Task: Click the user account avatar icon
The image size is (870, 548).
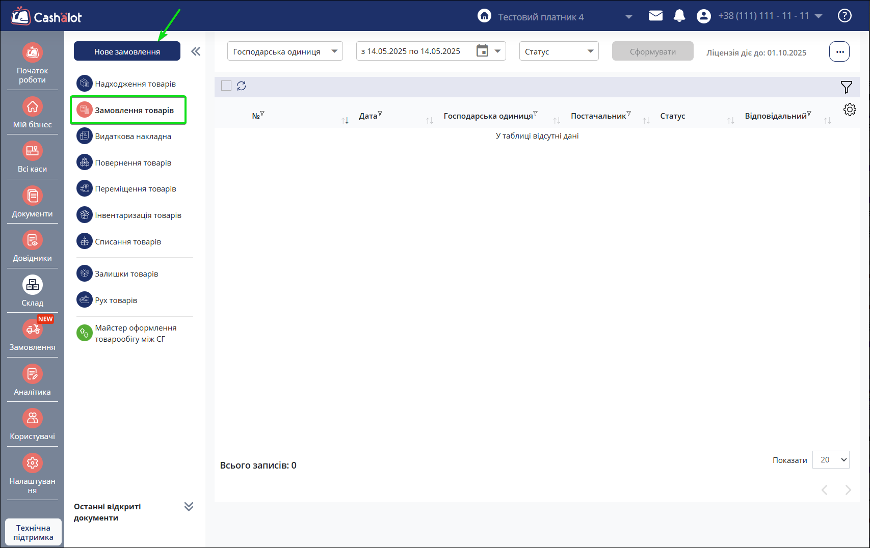Action: (703, 16)
